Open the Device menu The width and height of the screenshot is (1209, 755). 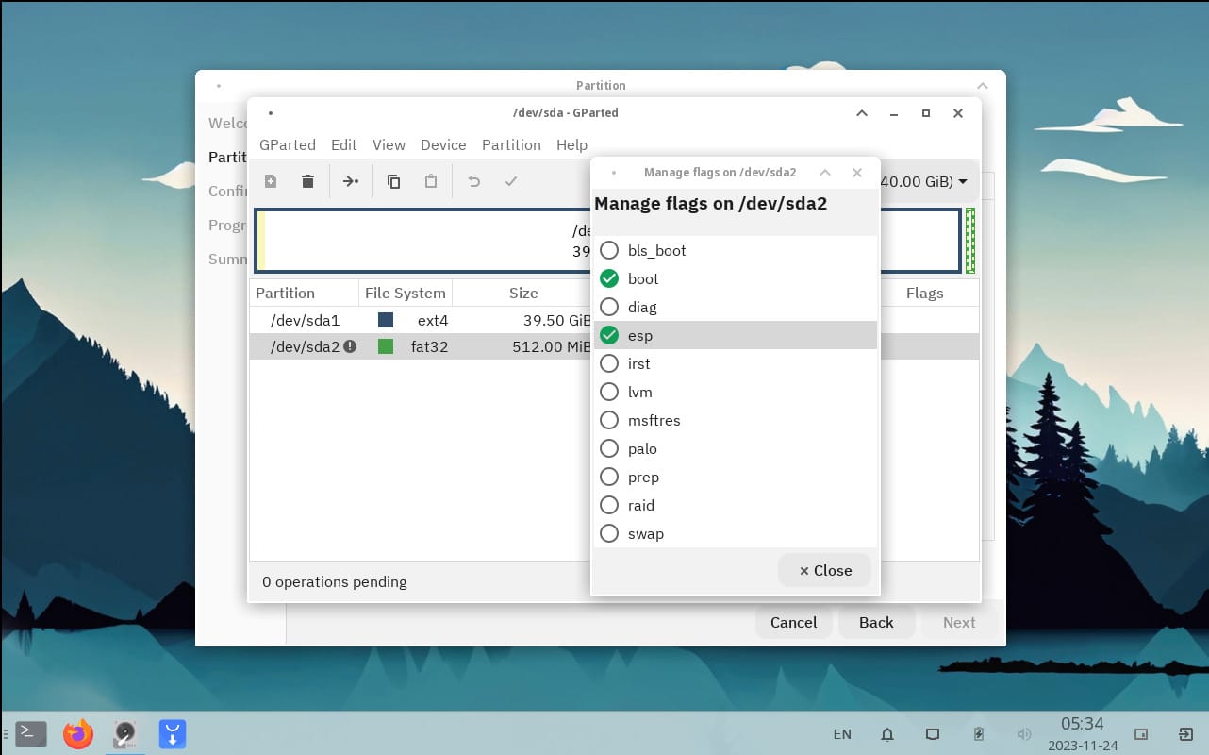[x=443, y=144]
